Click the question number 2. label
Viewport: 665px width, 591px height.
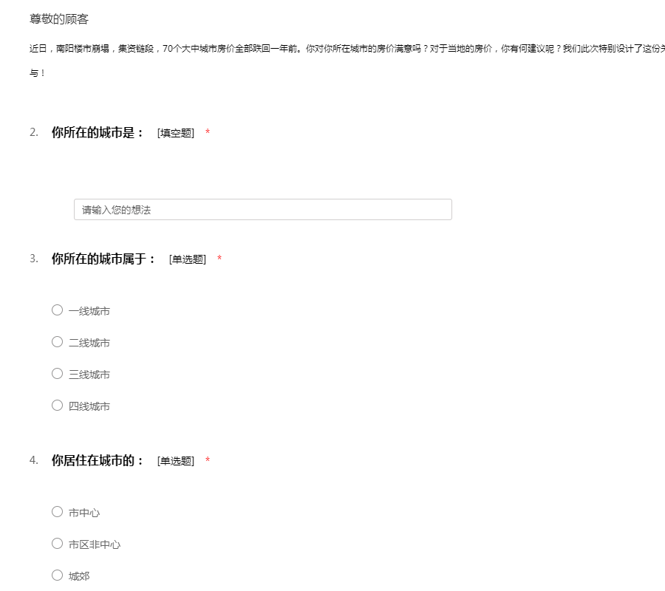point(34,132)
